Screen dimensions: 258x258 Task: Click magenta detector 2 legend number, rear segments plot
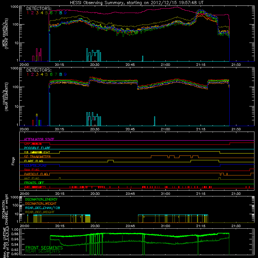pyautogui.click(x=33, y=74)
